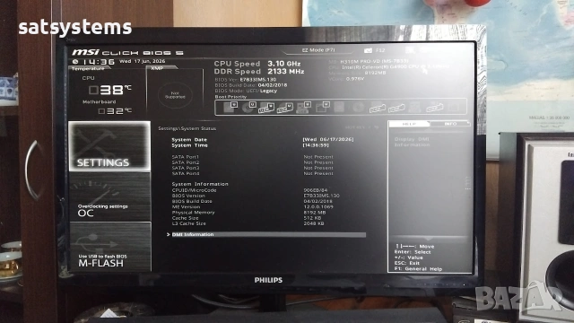Click the BIOS Mode UEFI/Legacy text

246,91
